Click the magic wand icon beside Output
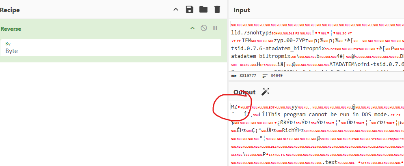This screenshot has width=404, height=166. [x=266, y=92]
